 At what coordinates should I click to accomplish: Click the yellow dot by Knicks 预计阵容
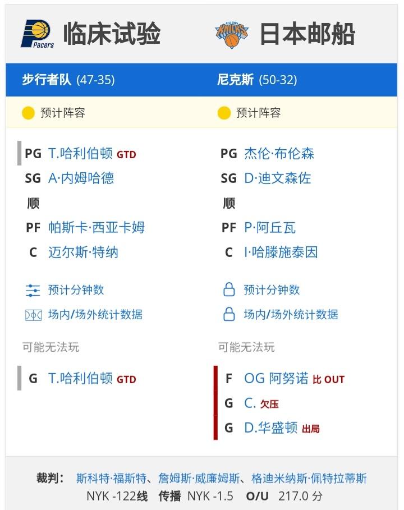click(224, 113)
